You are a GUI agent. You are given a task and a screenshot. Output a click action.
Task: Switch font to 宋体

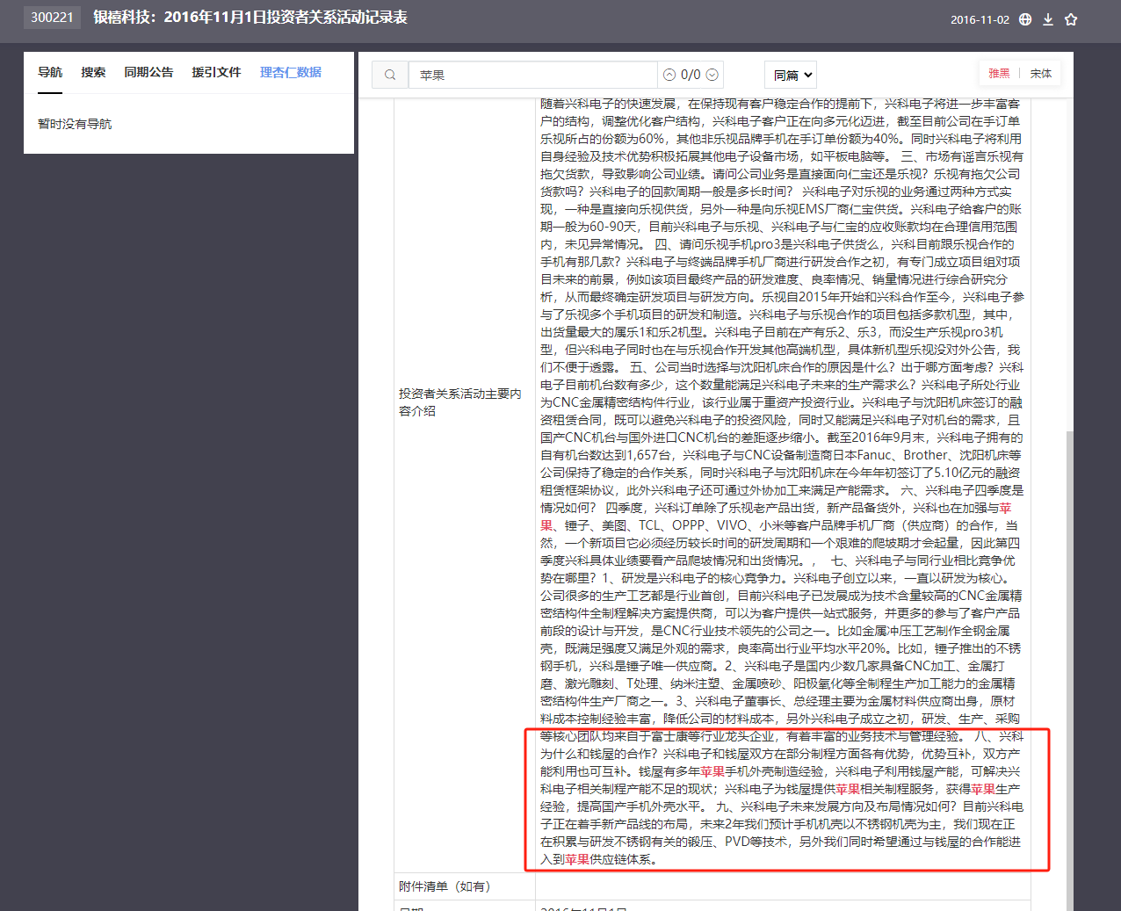point(1041,74)
